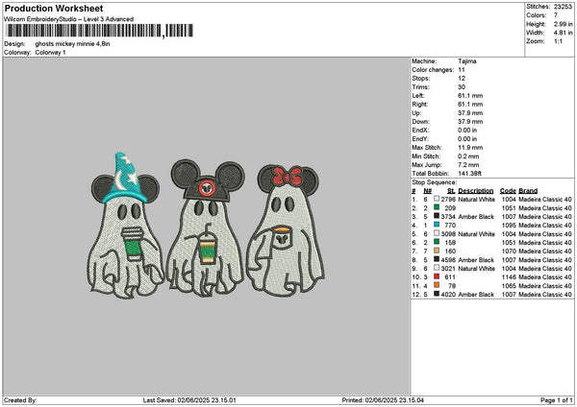Screen dimensions: 577x407
Task: Select the green swatch in stop 2
Action: coord(438,207)
